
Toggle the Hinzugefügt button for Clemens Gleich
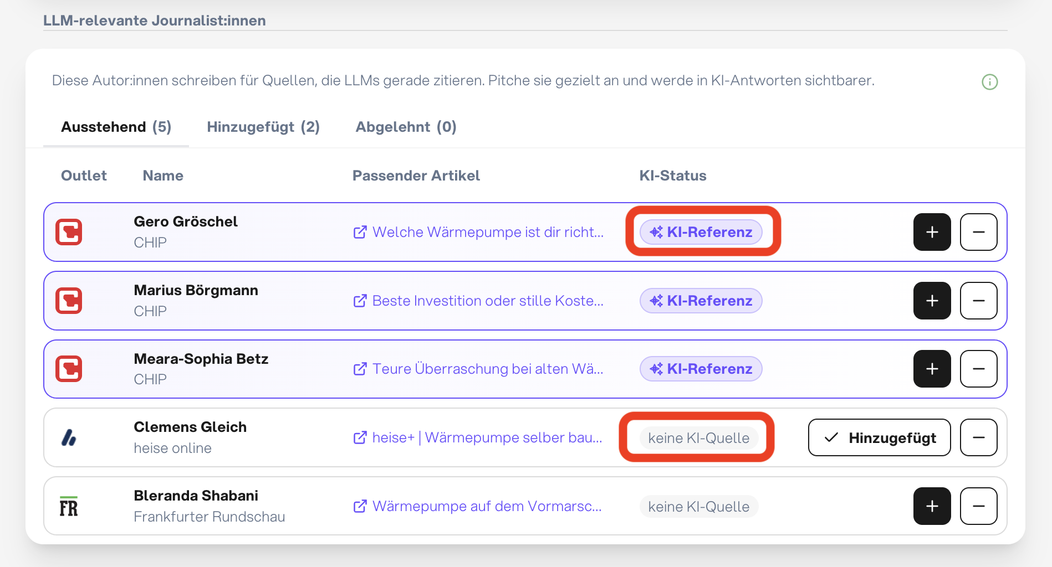[879, 437]
